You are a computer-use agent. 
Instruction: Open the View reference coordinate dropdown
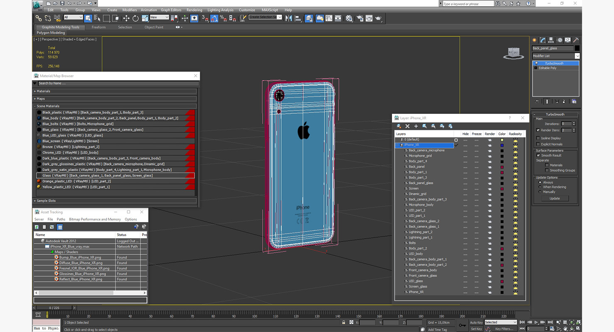159,17
